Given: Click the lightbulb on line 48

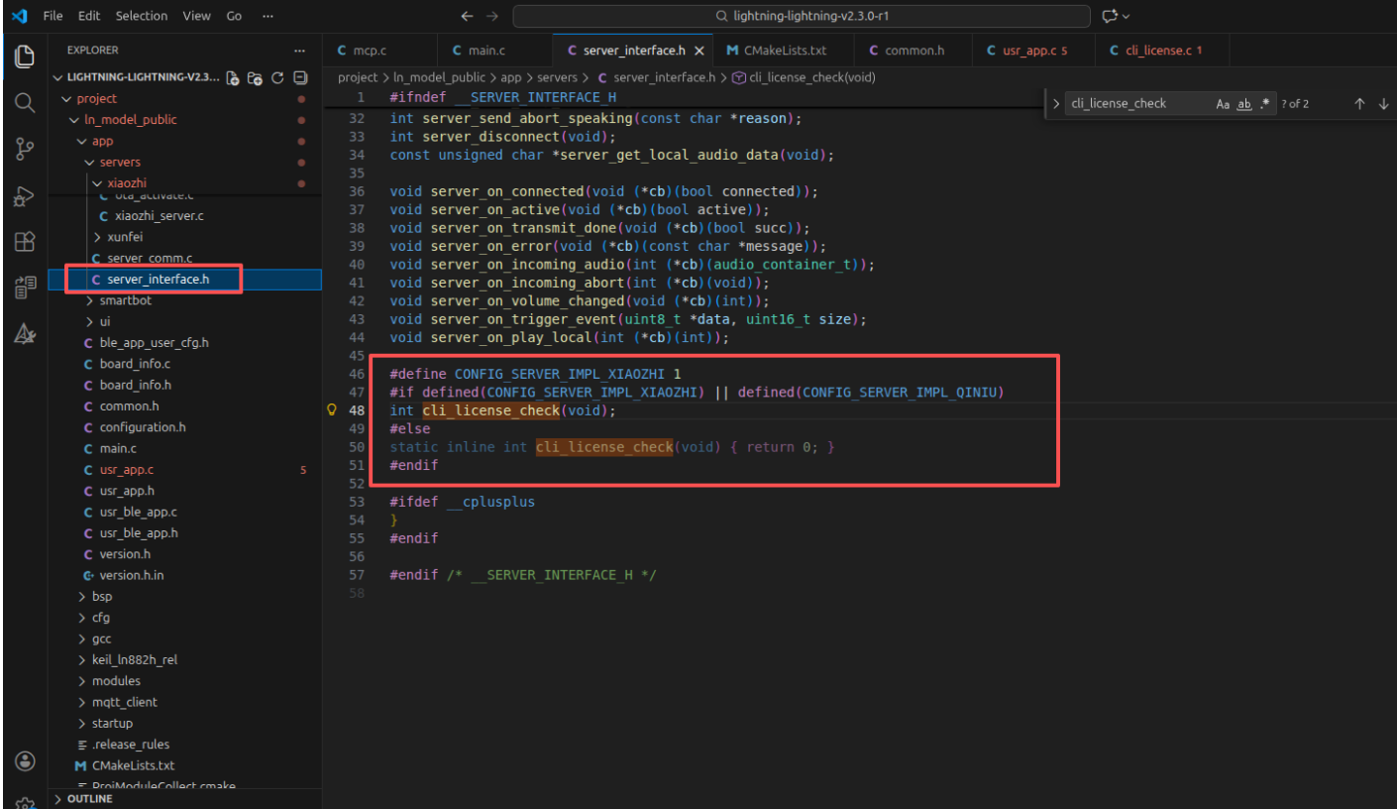Looking at the screenshot, I should pyautogui.click(x=333, y=410).
